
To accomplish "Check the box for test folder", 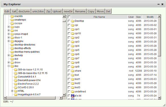I will point(69,75).
